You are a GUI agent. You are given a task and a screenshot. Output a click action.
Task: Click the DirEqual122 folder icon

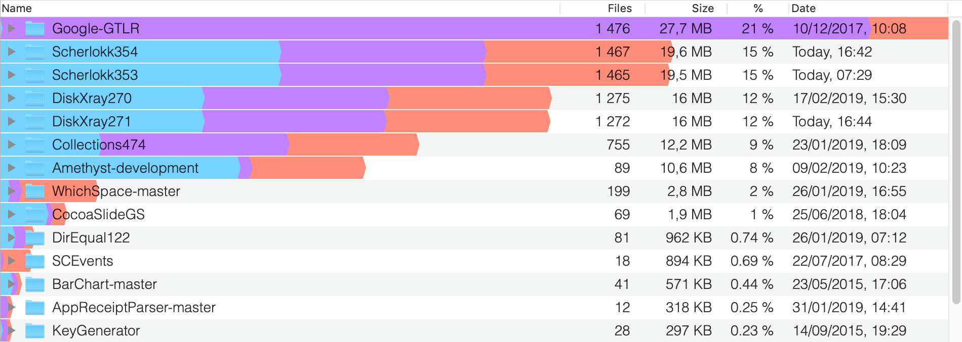(35, 238)
